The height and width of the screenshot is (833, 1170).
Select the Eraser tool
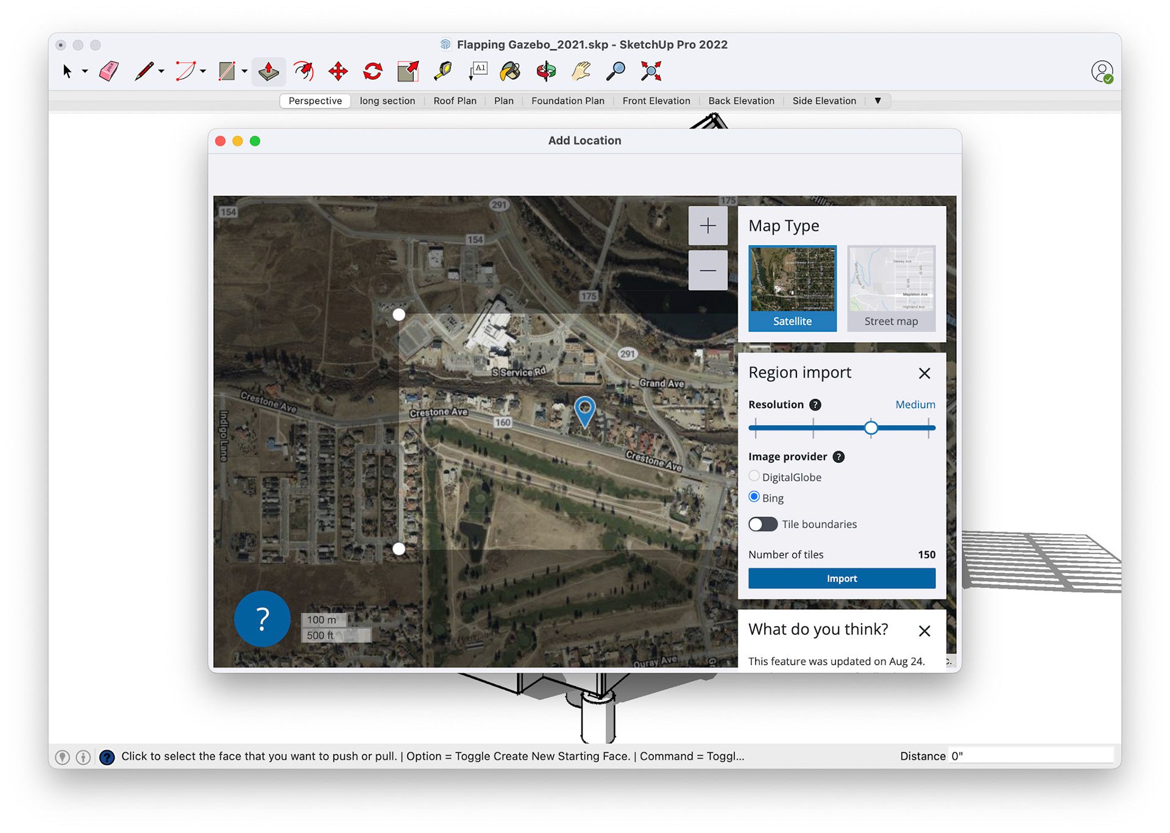[108, 71]
